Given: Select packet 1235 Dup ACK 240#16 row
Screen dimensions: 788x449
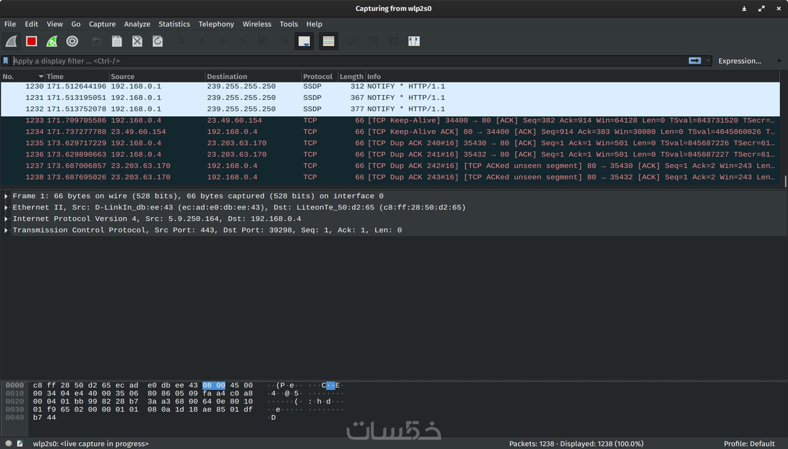Looking at the screenshot, I should (390, 143).
